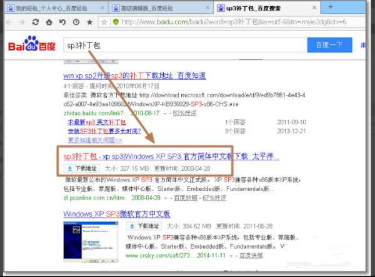Click the 67%好评 link

(214, 198)
